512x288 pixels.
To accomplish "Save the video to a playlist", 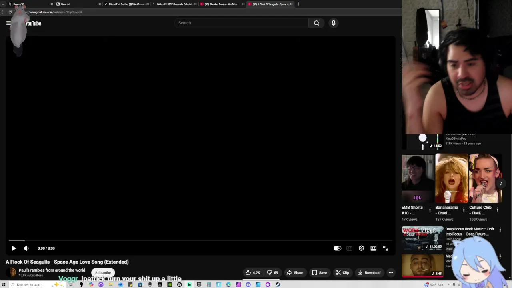I will point(319,273).
